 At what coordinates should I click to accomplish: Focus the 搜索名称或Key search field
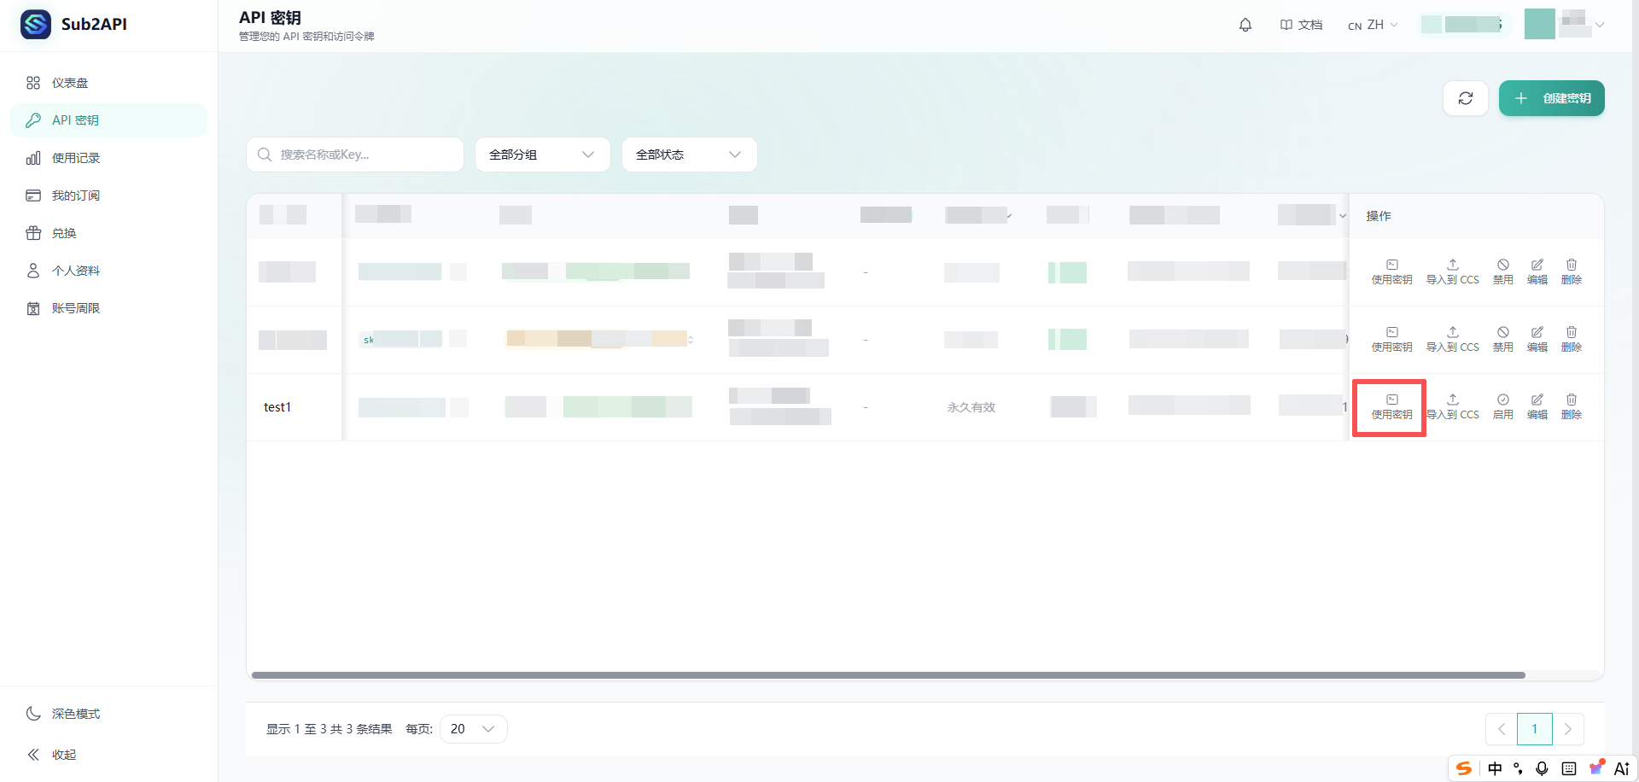[355, 155]
